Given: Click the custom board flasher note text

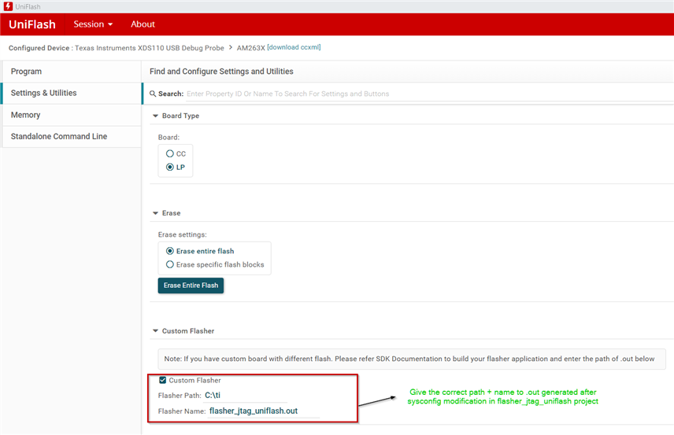Looking at the screenshot, I should pyautogui.click(x=409, y=359).
